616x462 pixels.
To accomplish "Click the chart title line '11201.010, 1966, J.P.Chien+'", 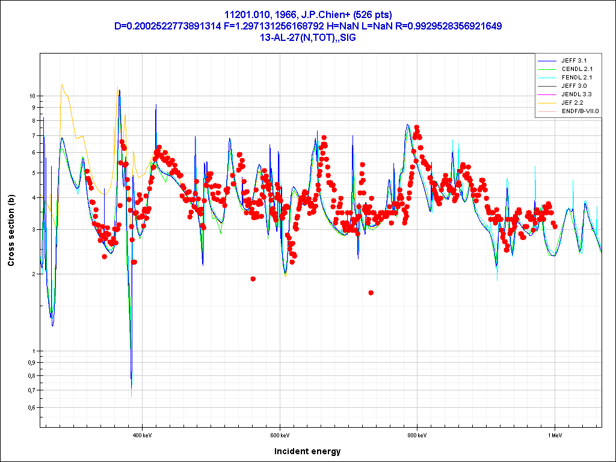I will pyautogui.click(x=307, y=15).
